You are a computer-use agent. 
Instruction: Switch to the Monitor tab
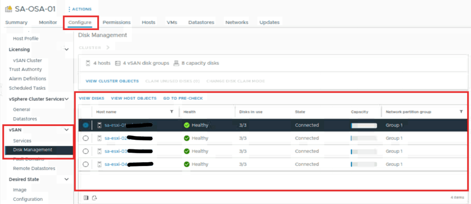coord(48,22)
